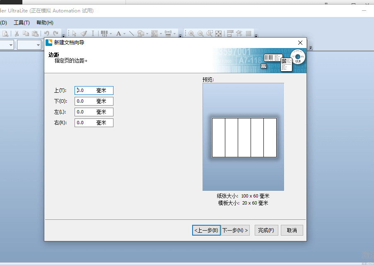This screenshot has width=374, height=265.
Task: Click the align guides icon
Action: point(239,34)
